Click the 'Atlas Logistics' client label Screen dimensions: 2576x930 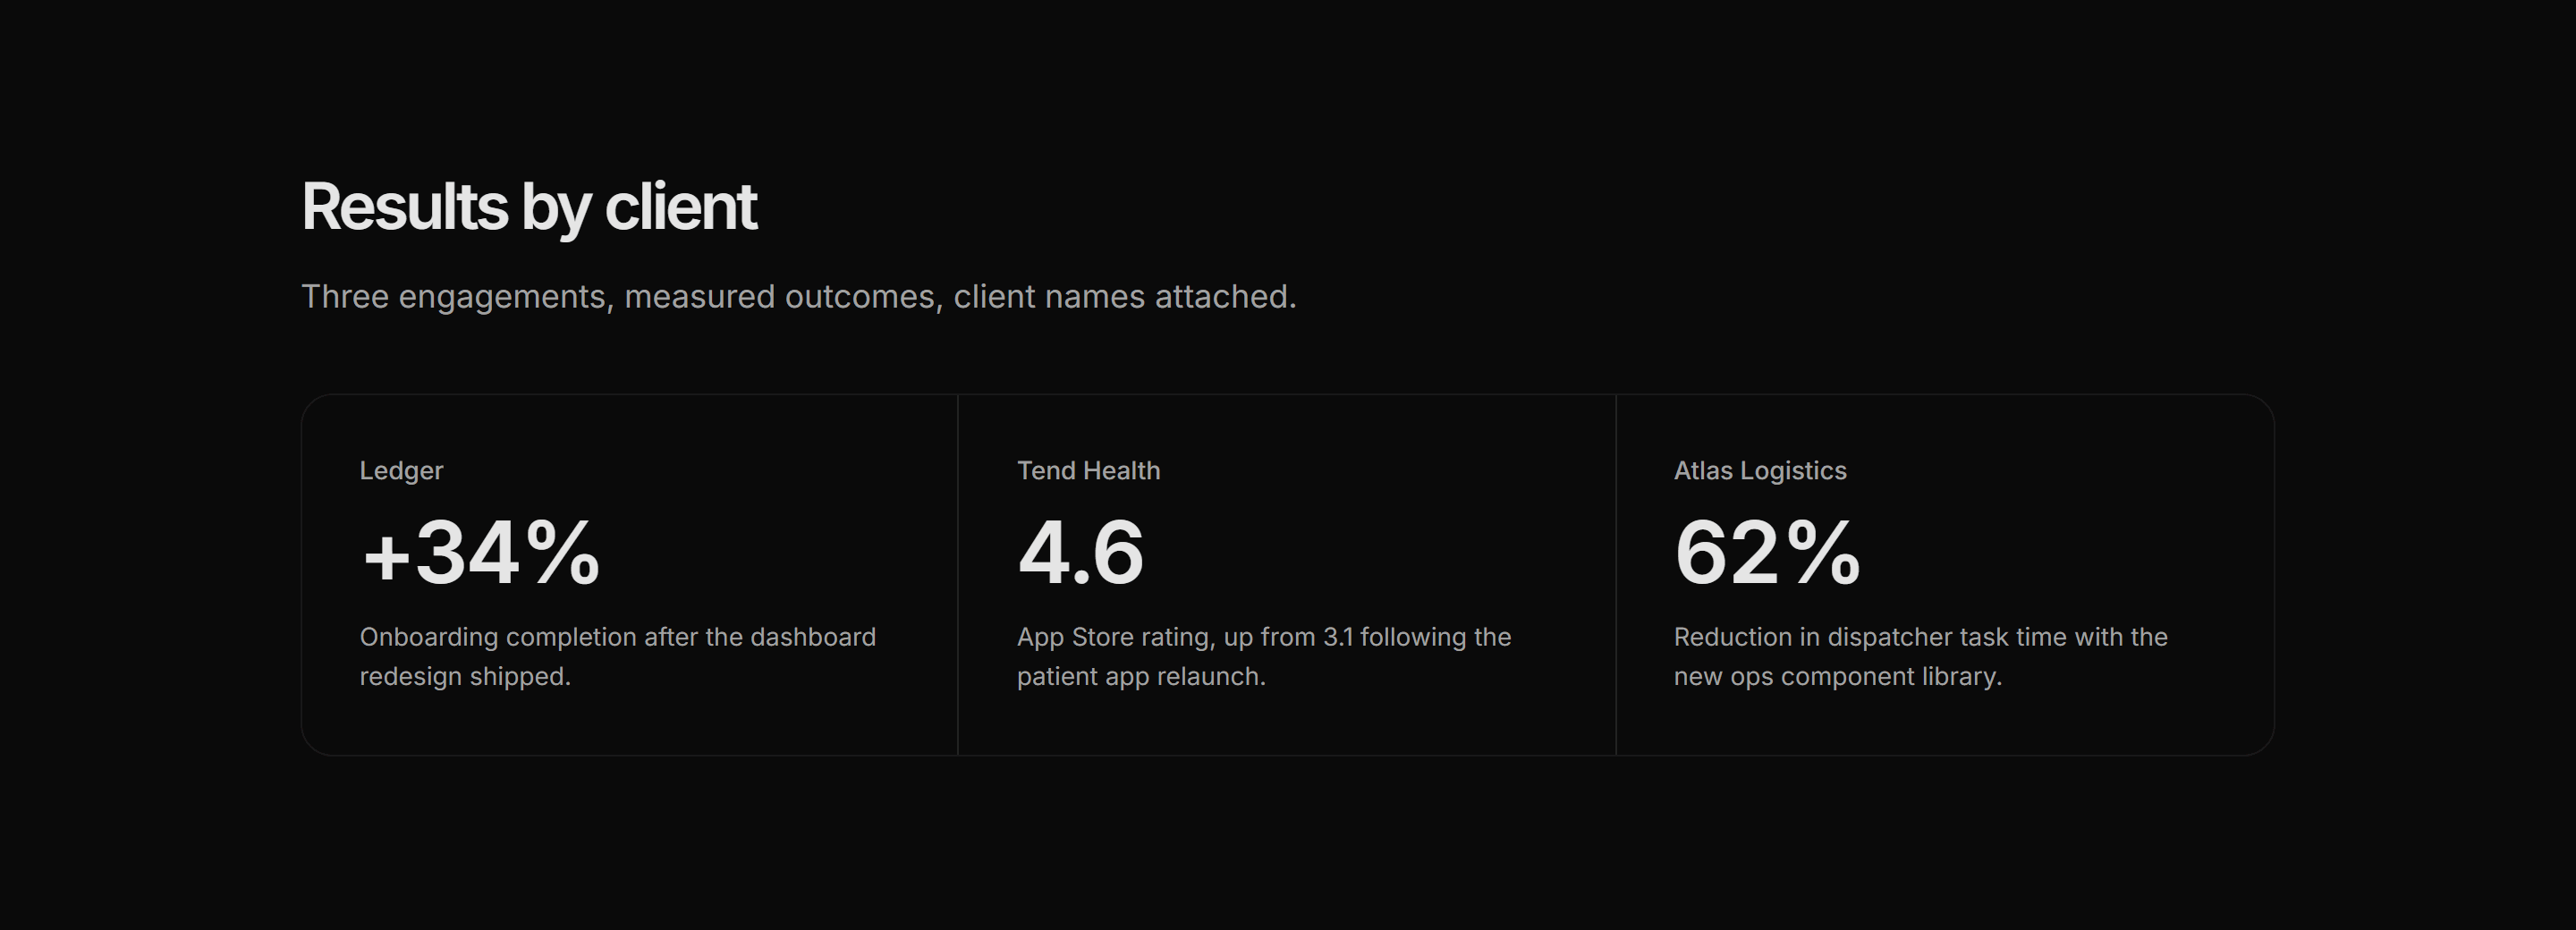pyautogui.click(x=1760, y=471)
